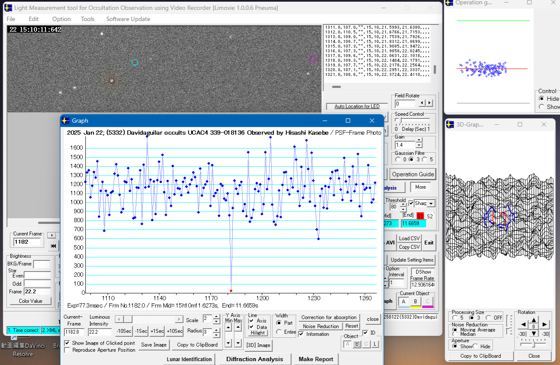Open the Software Update menu
This screenshot has width=560, height=365.
(x=128, y=19)
